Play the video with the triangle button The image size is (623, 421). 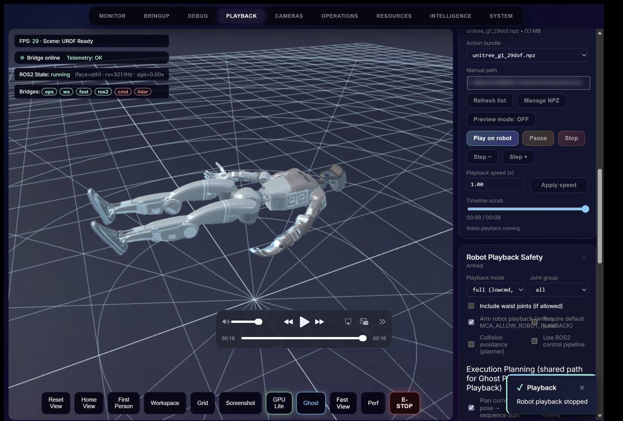304,322
